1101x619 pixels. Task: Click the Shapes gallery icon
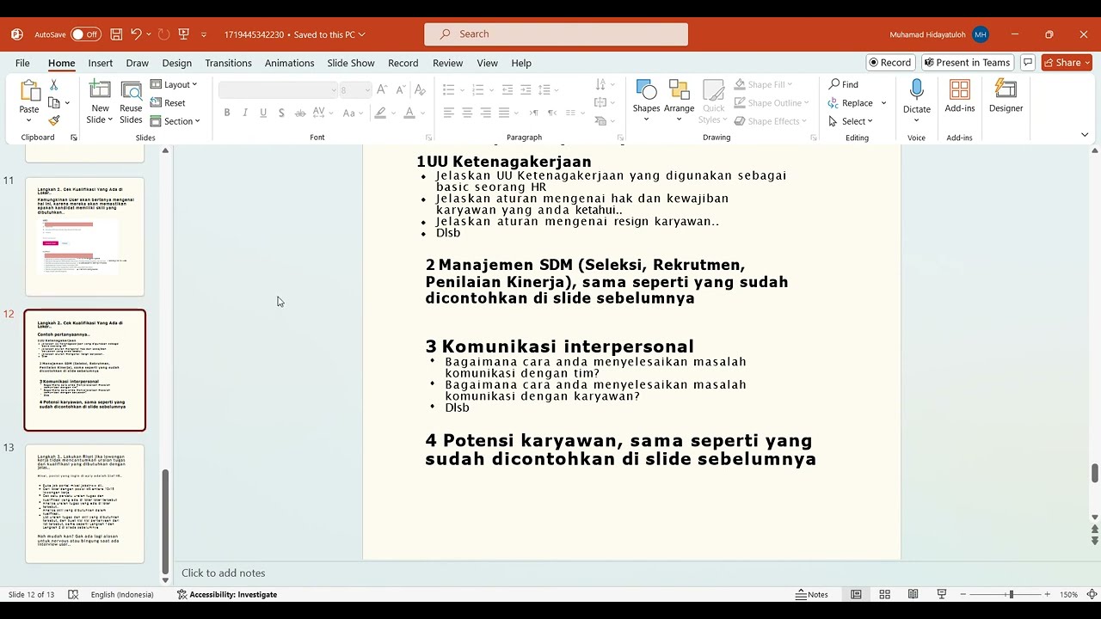coord(646,90)
